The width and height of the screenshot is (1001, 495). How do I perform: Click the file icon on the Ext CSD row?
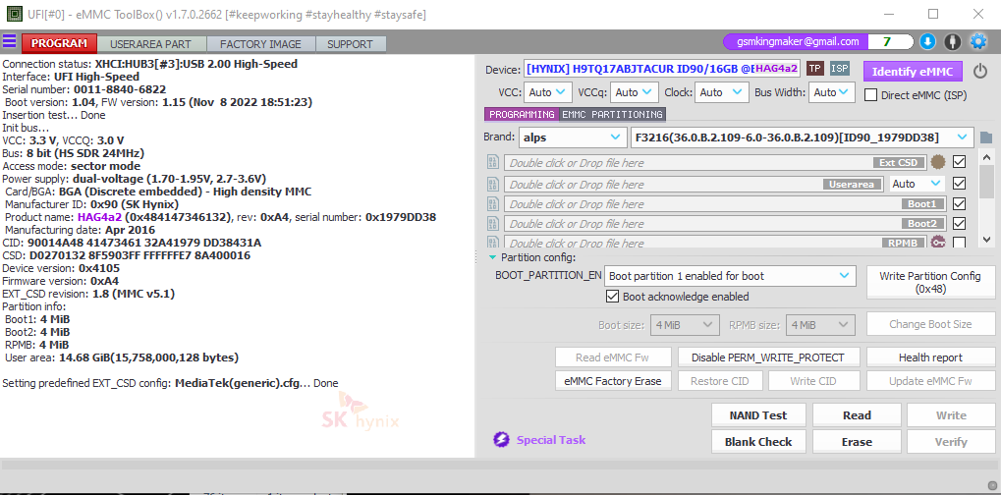point(493,162)
